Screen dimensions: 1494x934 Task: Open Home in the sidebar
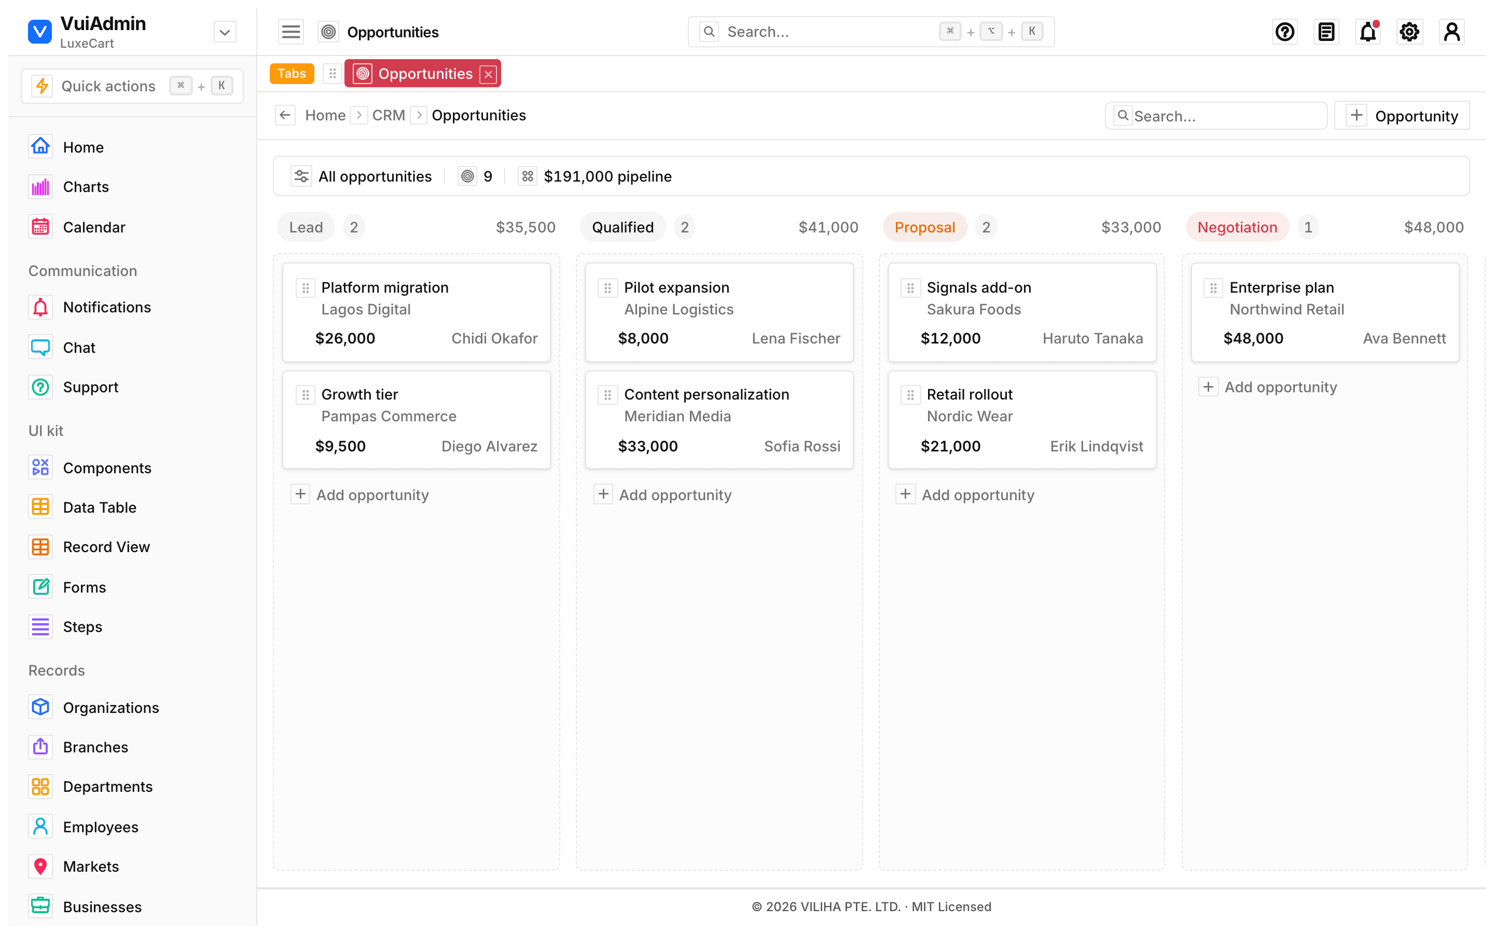coord(132,147)
